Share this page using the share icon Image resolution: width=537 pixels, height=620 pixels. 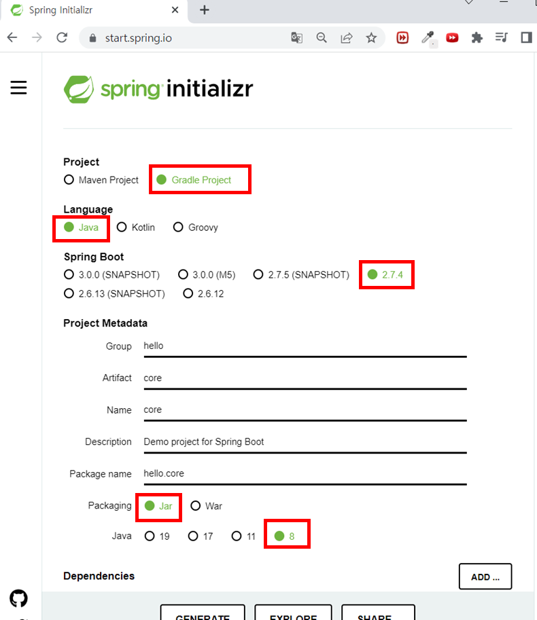(x=346, y=37)
